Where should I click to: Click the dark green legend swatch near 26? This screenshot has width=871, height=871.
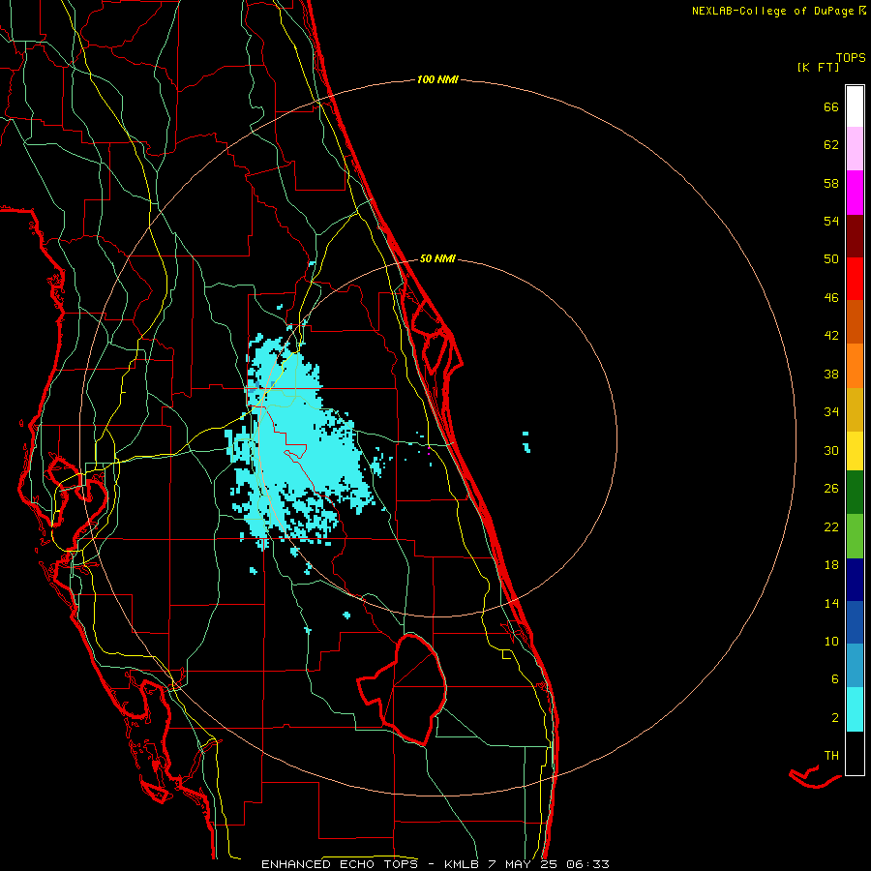click(x=855, y=493)
